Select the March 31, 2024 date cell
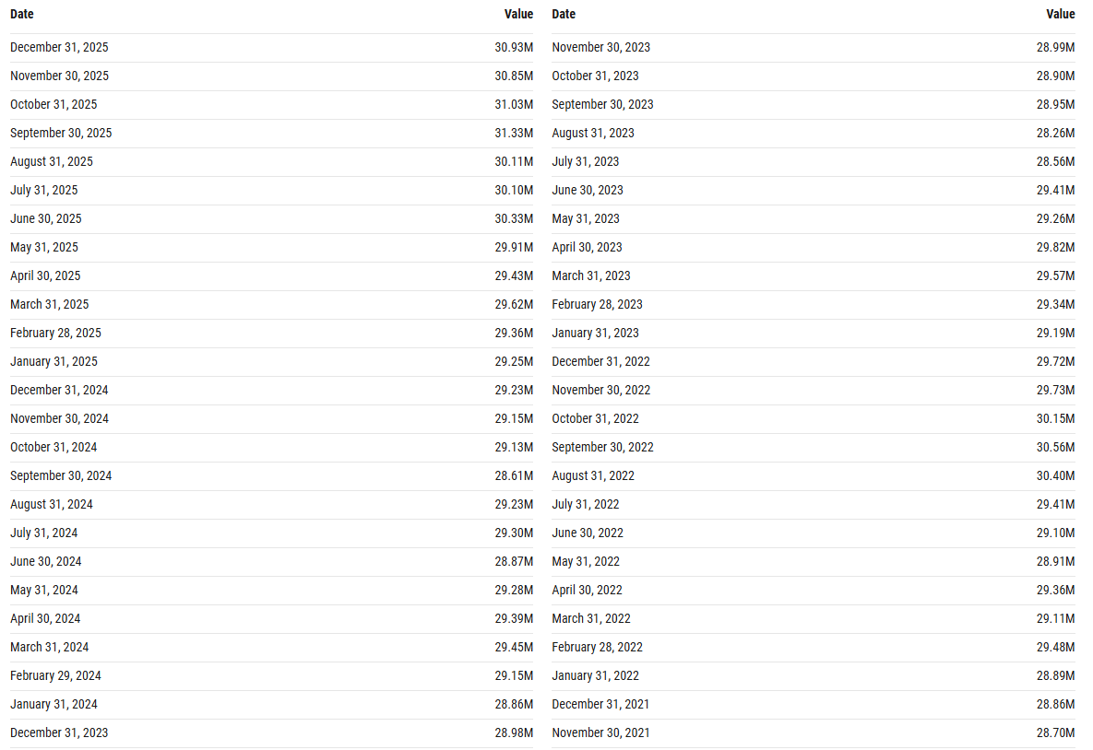Viewport: 1093px width, 750px height. 50,647
